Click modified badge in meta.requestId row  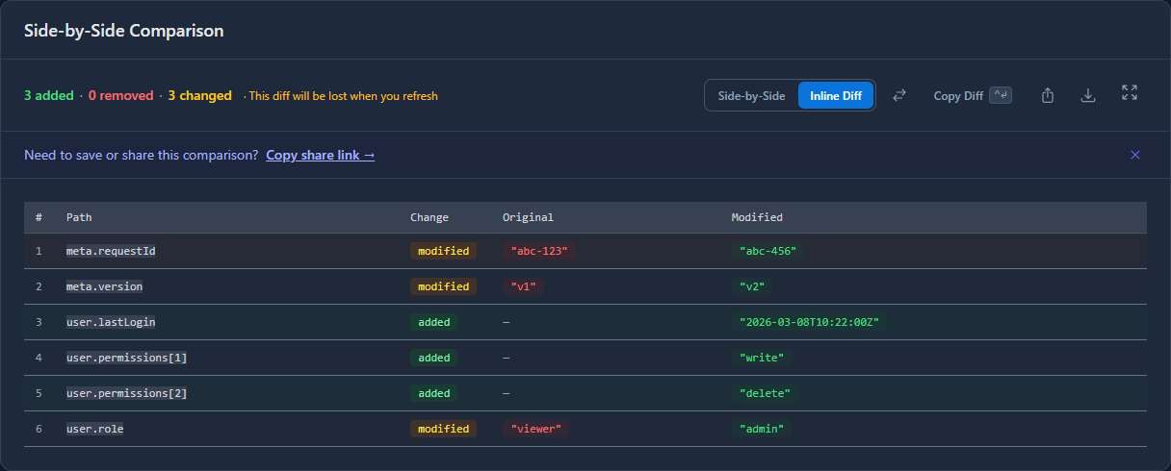point(443,251)
